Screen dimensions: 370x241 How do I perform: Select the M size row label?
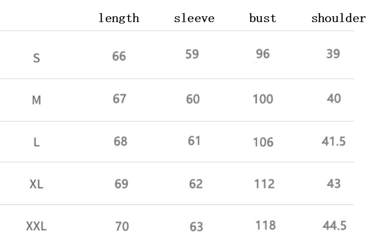tap(37, 101)
